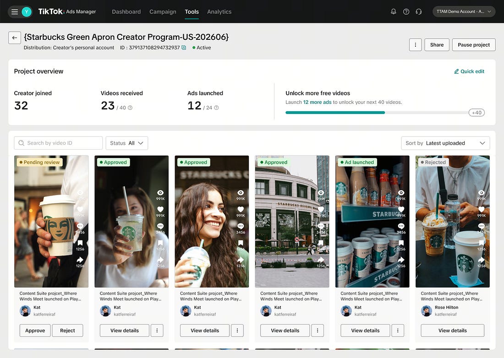Open the Rejected video thumbnail
This screenshot has width=504, height=358.
tap(453, 222)
